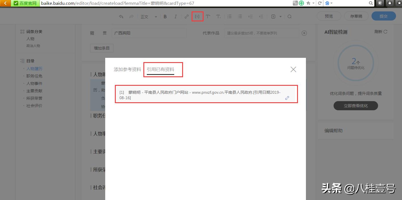Click the link icon on reference [1]
The image size is (402, 200).
click(x=287, y=98)
